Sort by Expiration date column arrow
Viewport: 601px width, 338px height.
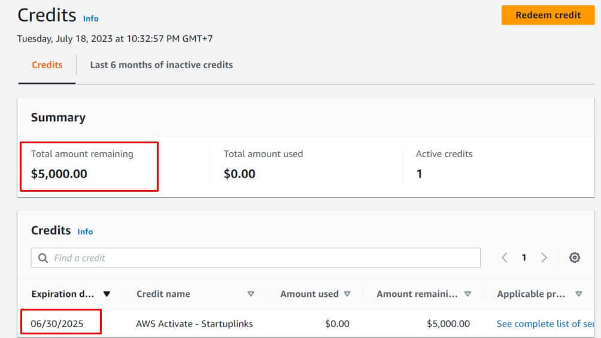(x=107, y=294)
